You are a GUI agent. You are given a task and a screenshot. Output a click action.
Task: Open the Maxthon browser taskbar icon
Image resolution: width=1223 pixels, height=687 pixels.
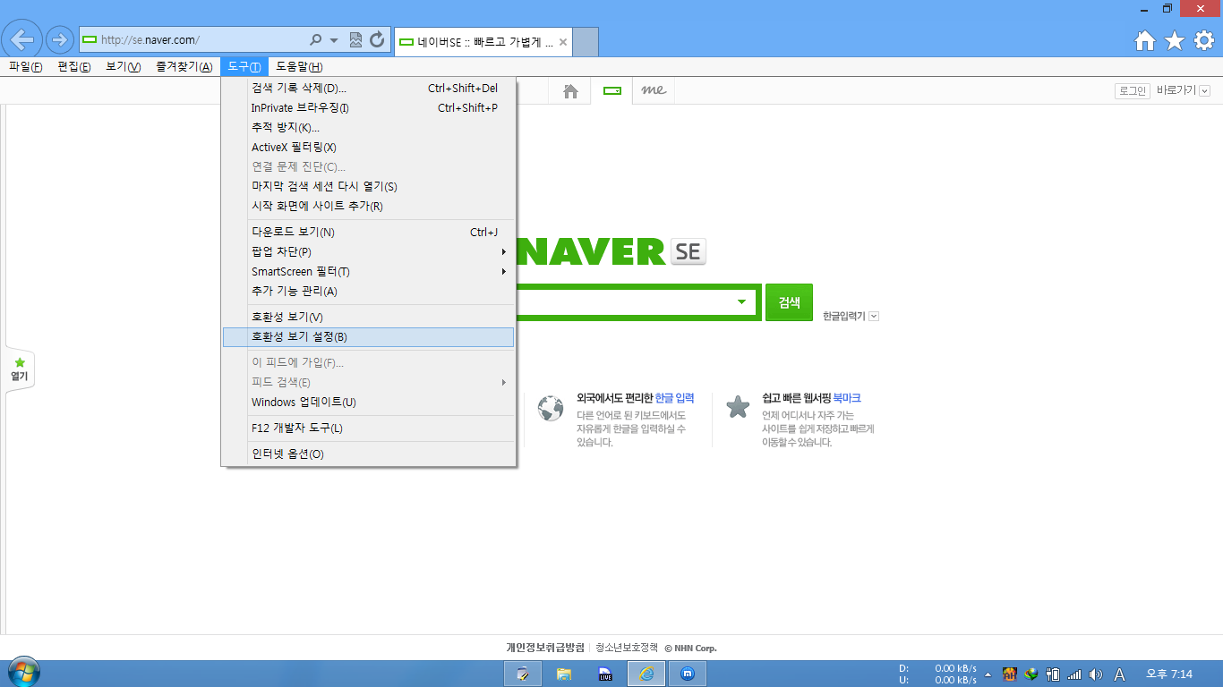pyautogui.click(x=688, y=674)
